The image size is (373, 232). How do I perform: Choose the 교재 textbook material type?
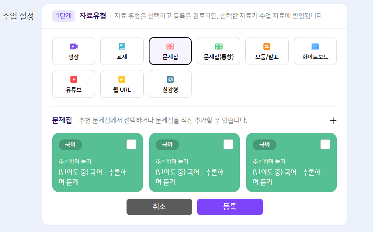pyautogui.click(x=122, y=51)
